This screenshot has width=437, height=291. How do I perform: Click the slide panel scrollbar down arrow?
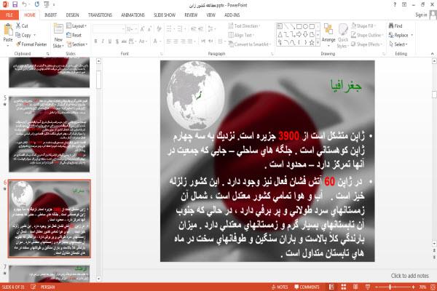[x=98, y=278]
